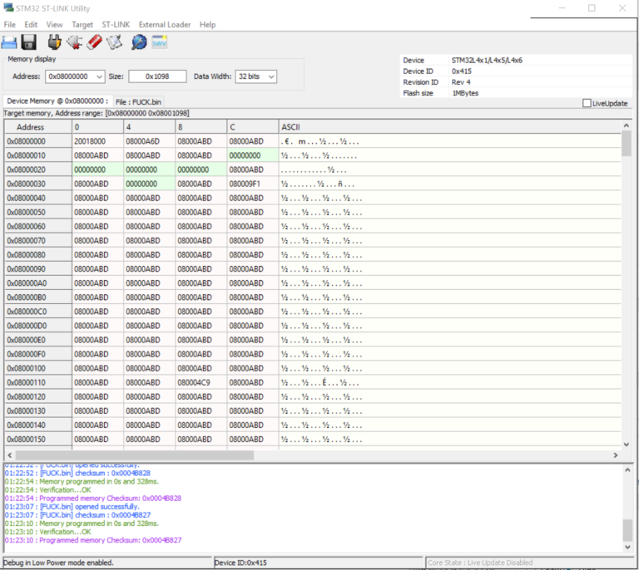This screenshot has width=639, height=570.
Task: Click the memory table vertical scrollbar thumb
Action: pyautogui.click(x=627, y=143)
